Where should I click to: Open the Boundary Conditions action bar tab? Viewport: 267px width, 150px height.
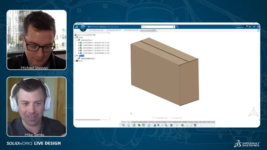[x=161, y=122]
